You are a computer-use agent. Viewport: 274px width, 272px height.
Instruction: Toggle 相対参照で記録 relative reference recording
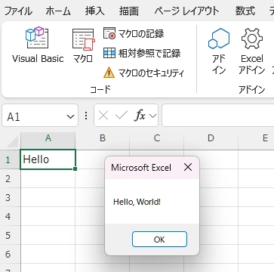142,54
